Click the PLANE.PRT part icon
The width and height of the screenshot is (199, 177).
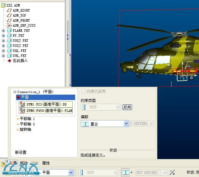[9, 30]
